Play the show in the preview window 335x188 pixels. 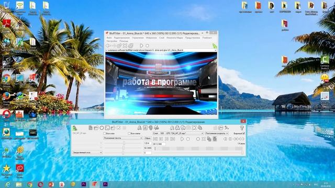click(x=141, y=45)
